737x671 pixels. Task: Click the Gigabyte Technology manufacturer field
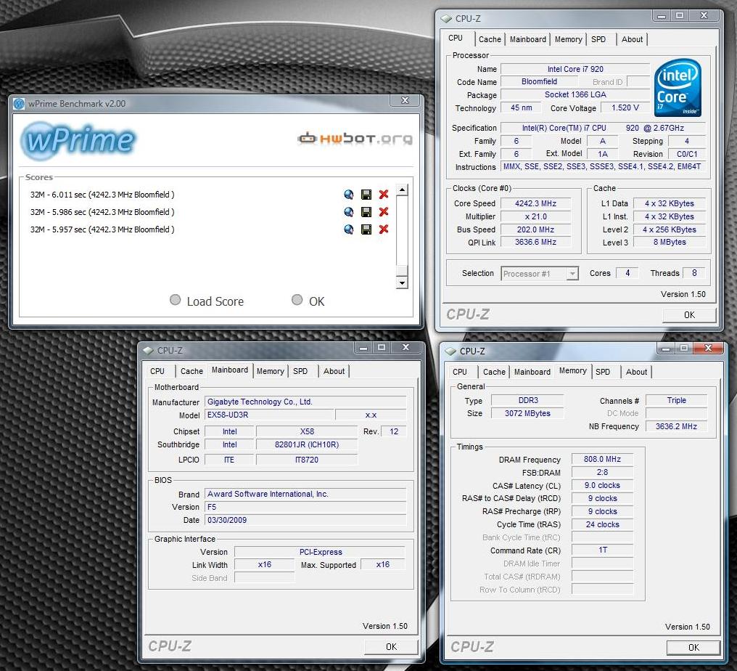pos(305,402)
